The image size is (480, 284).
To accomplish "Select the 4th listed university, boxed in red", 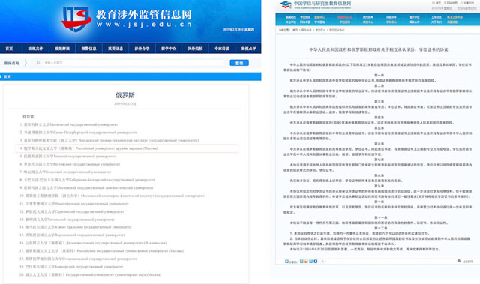I will 127,148.
